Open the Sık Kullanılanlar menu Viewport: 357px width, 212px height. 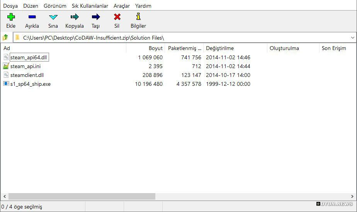point(90,6)
